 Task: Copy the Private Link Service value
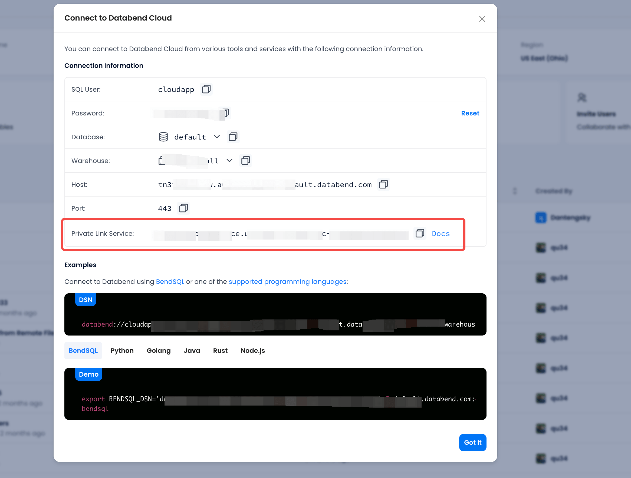[420, 233]
